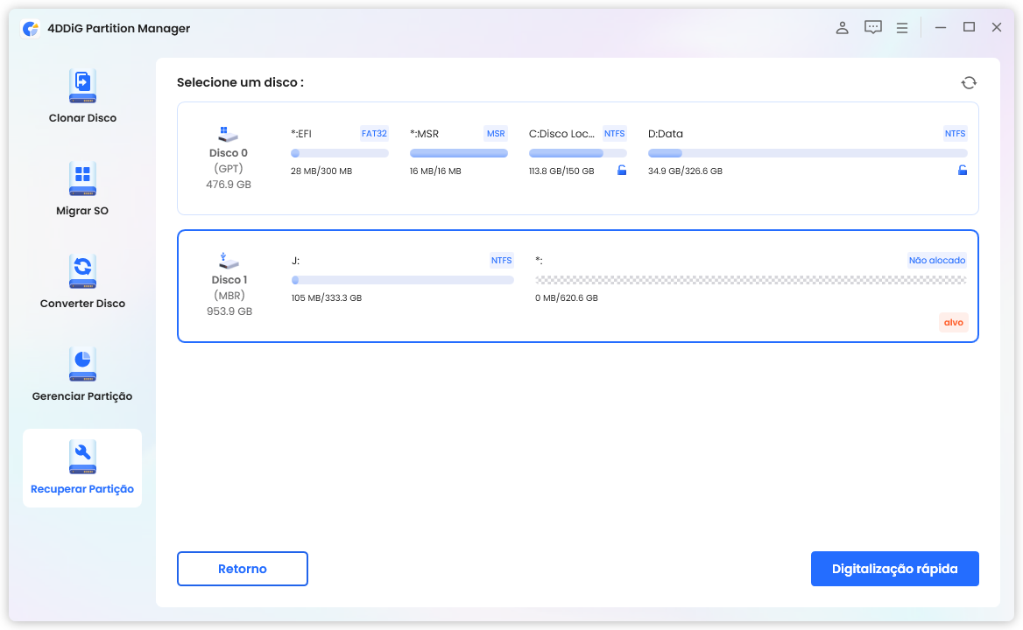
Task: Go to Gerenciar Partição section
Action: 82,374
